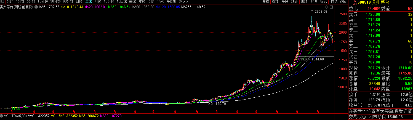Screen dimensions: 413x120
Task: Select the 5秒 period
Action: [x=151, y=2]
